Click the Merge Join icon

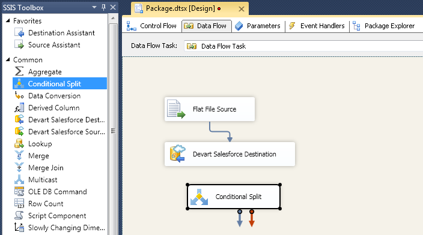click(19, 167)
